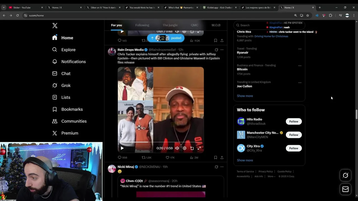Open Communities in the left sidebar
Viewport: 358px width, 201px height.
click(x=70, y=121)
